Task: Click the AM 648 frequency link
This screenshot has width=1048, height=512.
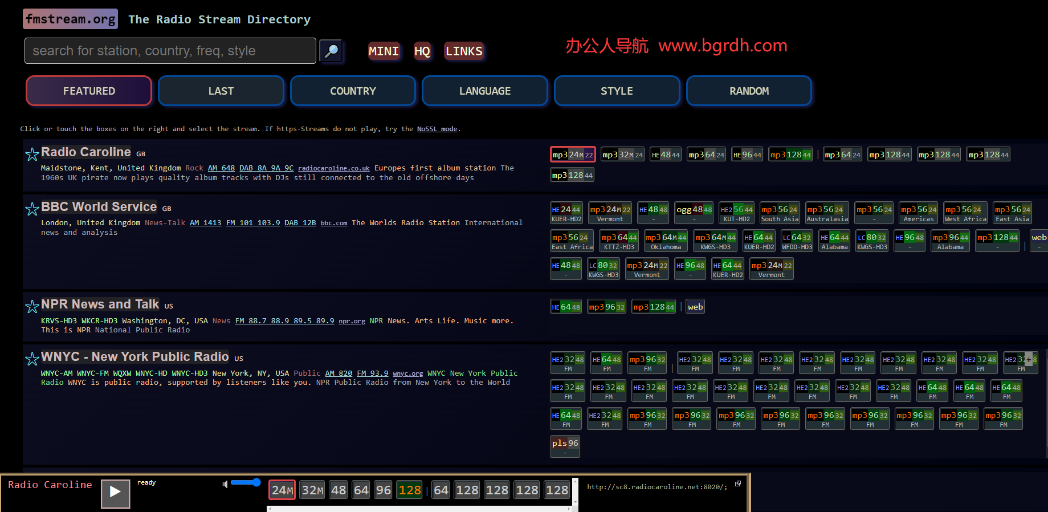Action: 221,168
